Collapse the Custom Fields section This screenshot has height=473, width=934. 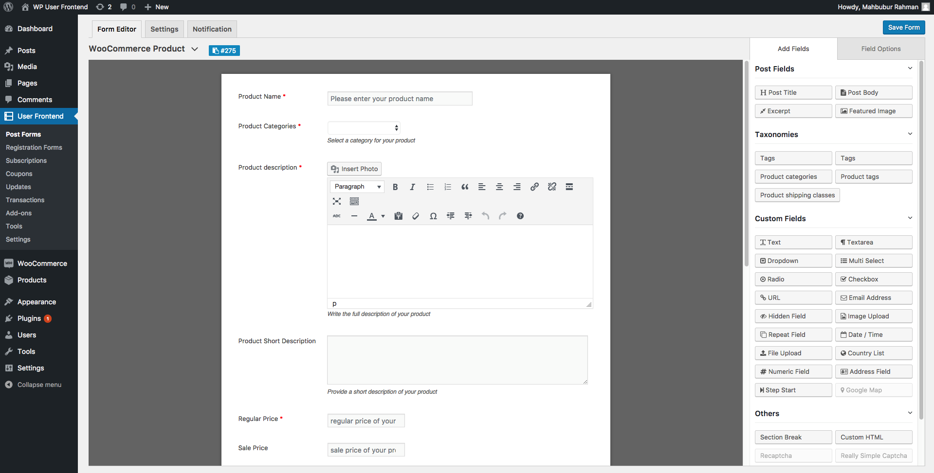(x=910, y=218)
